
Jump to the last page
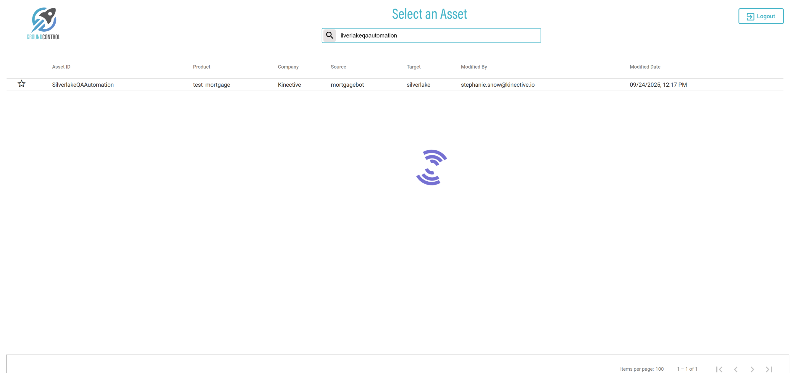pos(769,369)
